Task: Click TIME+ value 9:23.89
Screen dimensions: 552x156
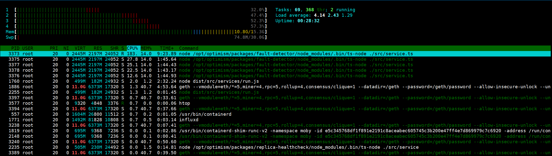Action: 167,54
